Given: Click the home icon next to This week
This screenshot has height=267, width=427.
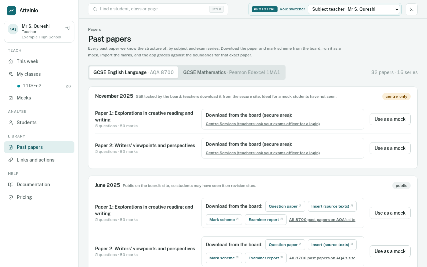Looking at the screenshot, I should tap(11, 61).
